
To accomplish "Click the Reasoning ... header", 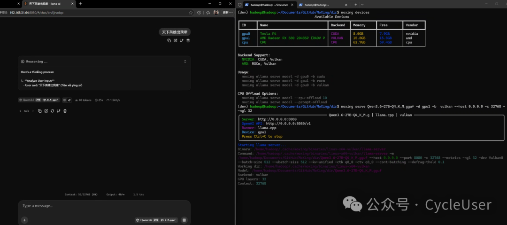I will [x=104, y=62].
